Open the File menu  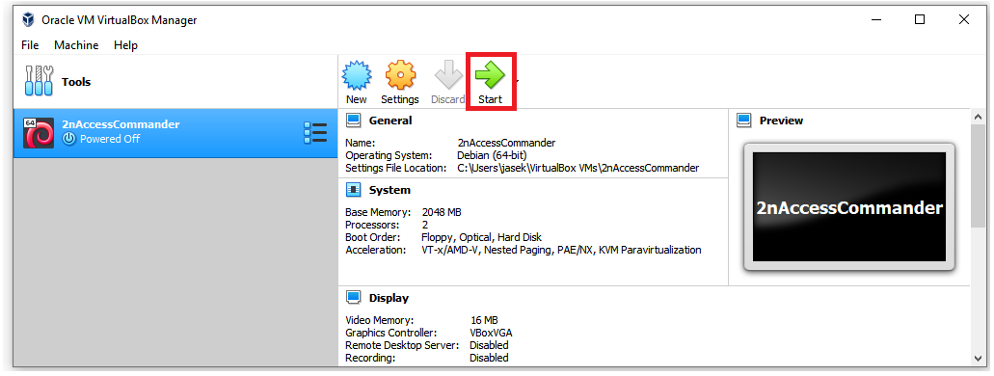(30, 45)
